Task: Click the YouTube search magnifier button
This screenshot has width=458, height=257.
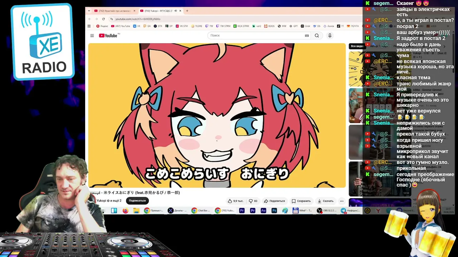Action: tap(317, 36)
